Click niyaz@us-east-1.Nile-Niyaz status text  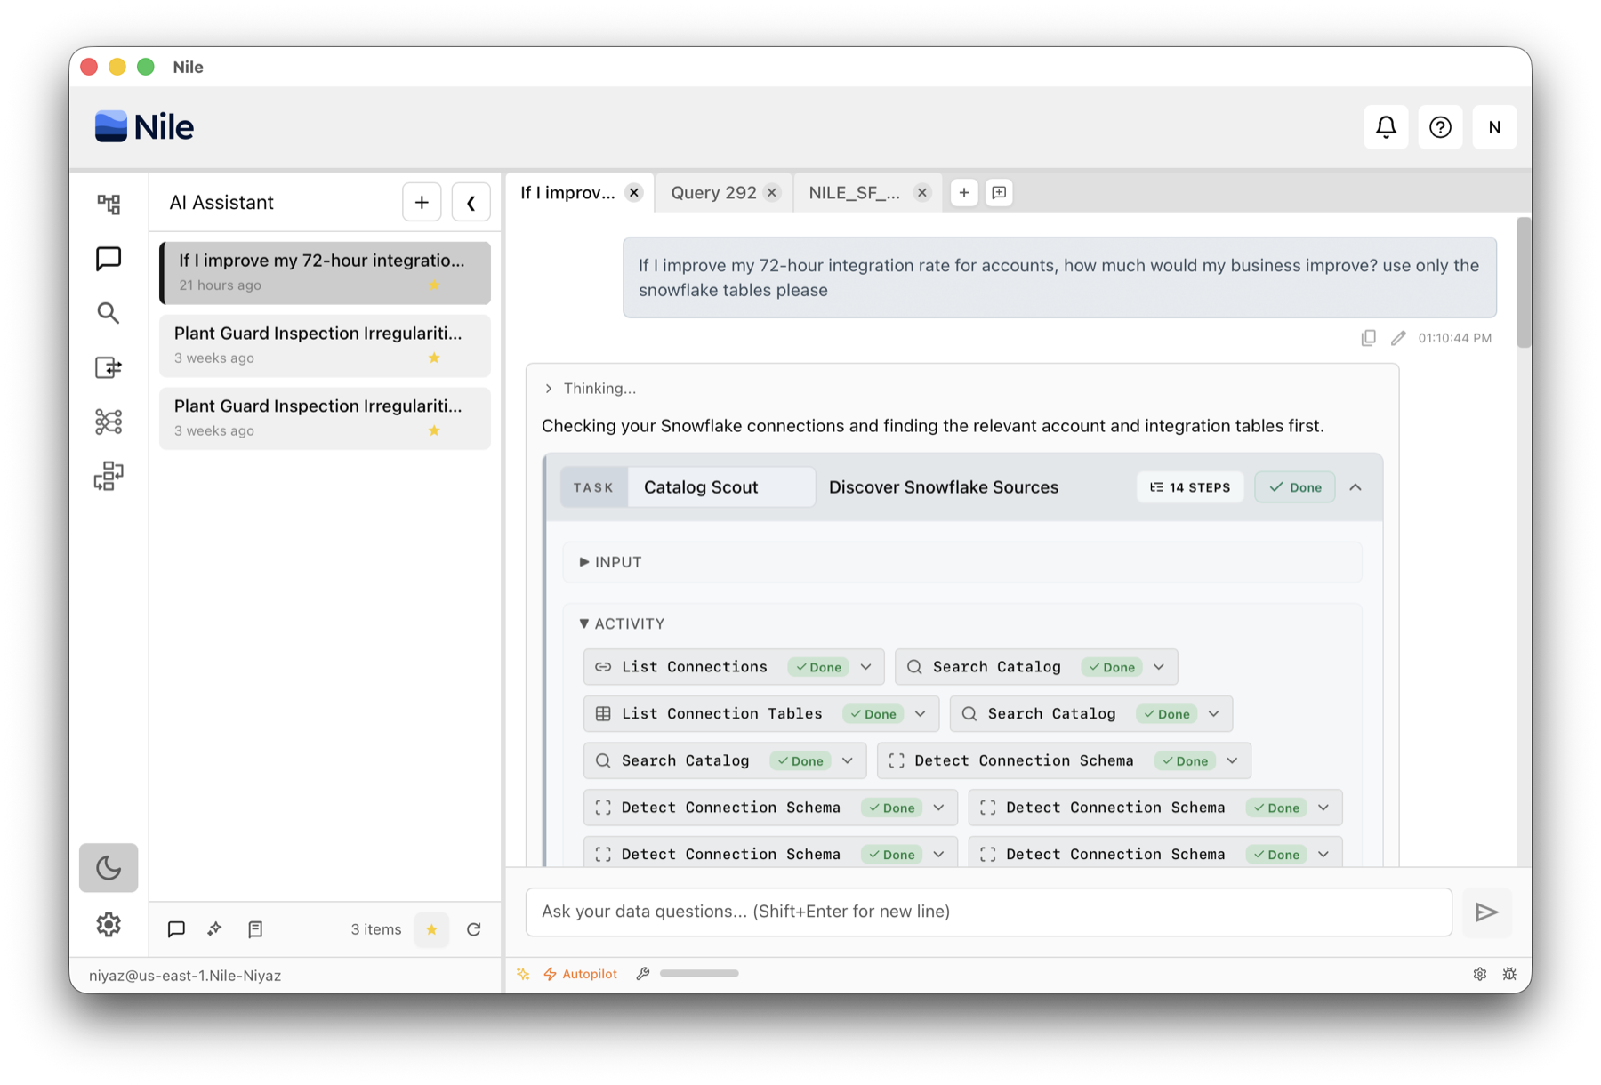coord(185,976)
